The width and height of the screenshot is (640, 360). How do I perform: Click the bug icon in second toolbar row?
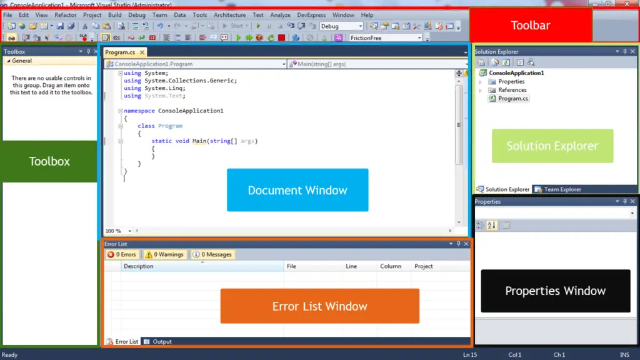pyautogui.click(x=259, y=38)
